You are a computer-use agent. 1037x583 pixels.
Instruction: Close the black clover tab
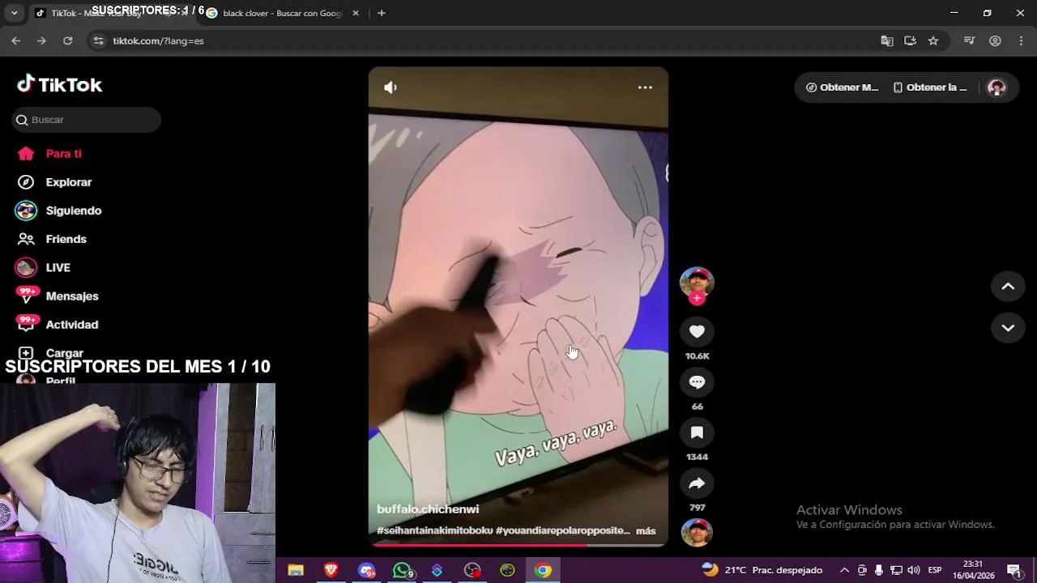point(355,13)
